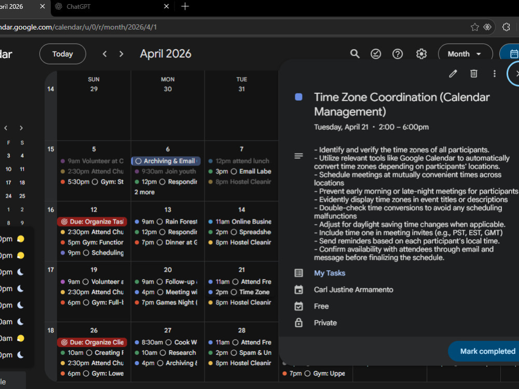Complete the 4pm Meeting wi task circle
The image size is (519, 389).
[x=160, y=292]
